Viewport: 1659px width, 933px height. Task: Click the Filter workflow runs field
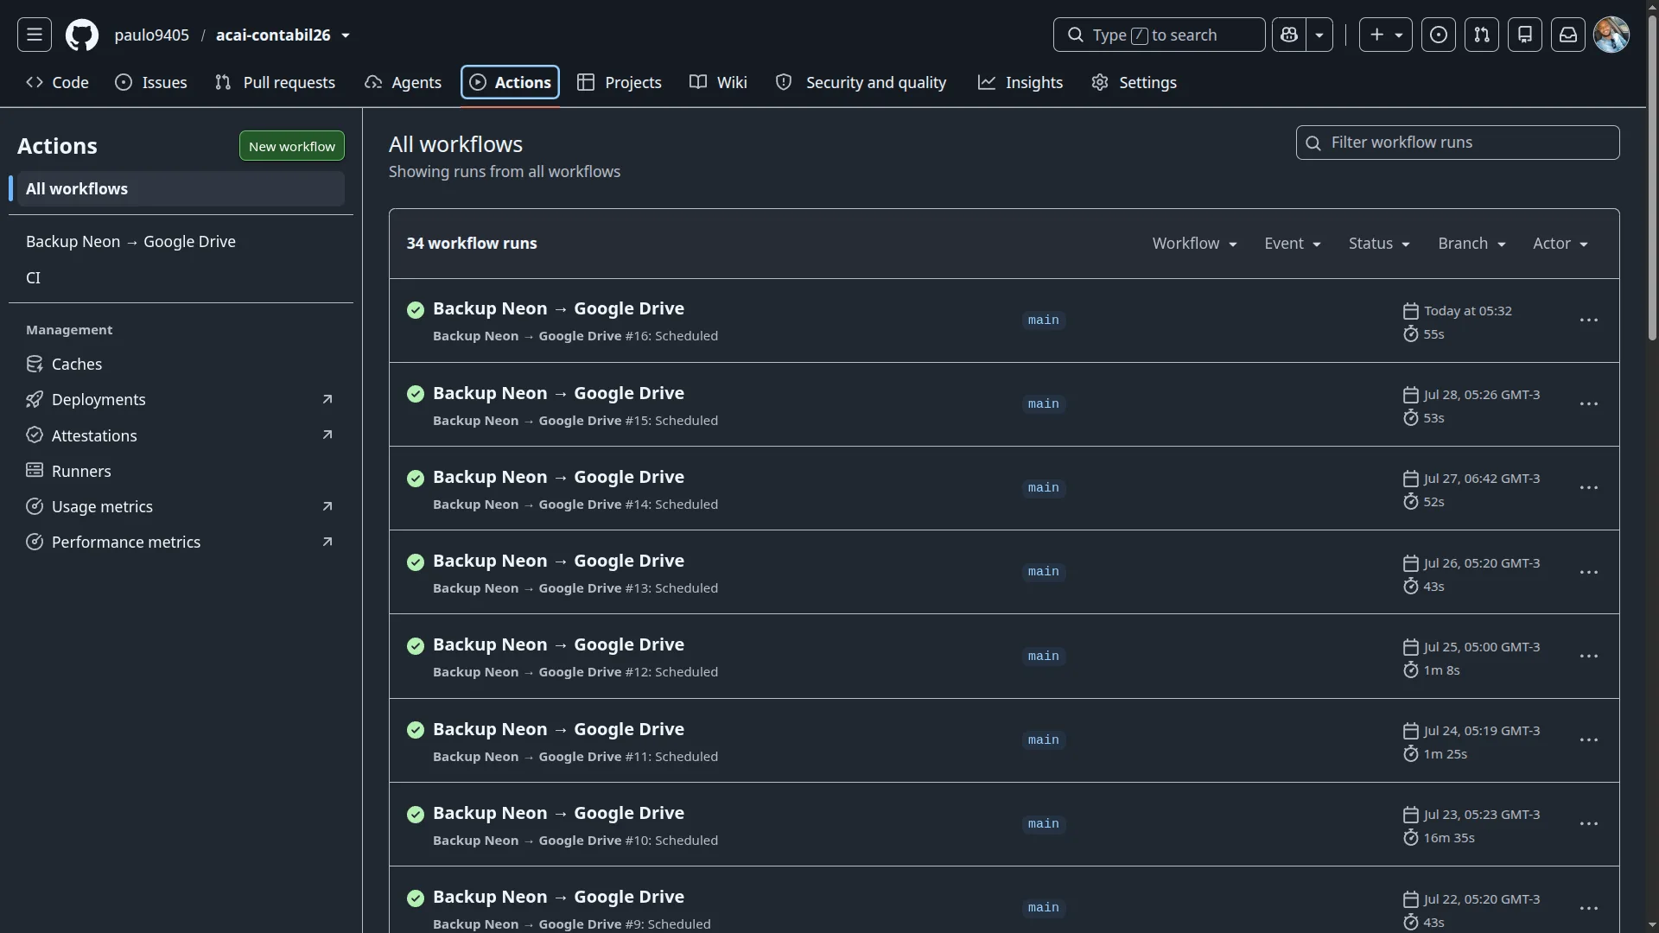[1458, 143]
